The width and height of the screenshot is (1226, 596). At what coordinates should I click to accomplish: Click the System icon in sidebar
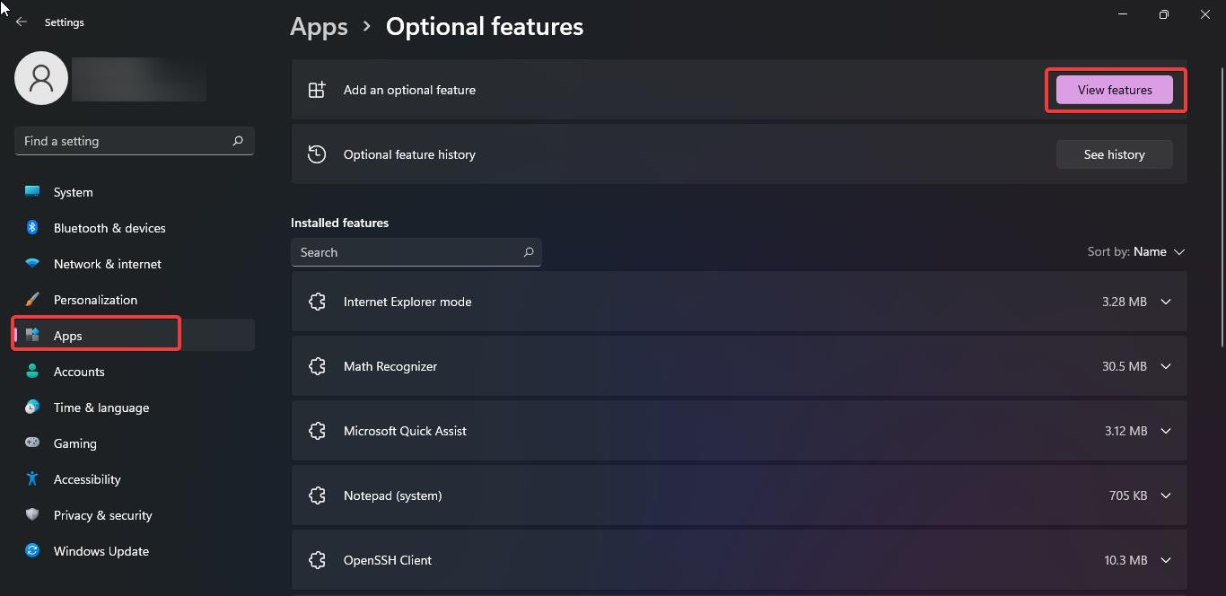point(32,192)
